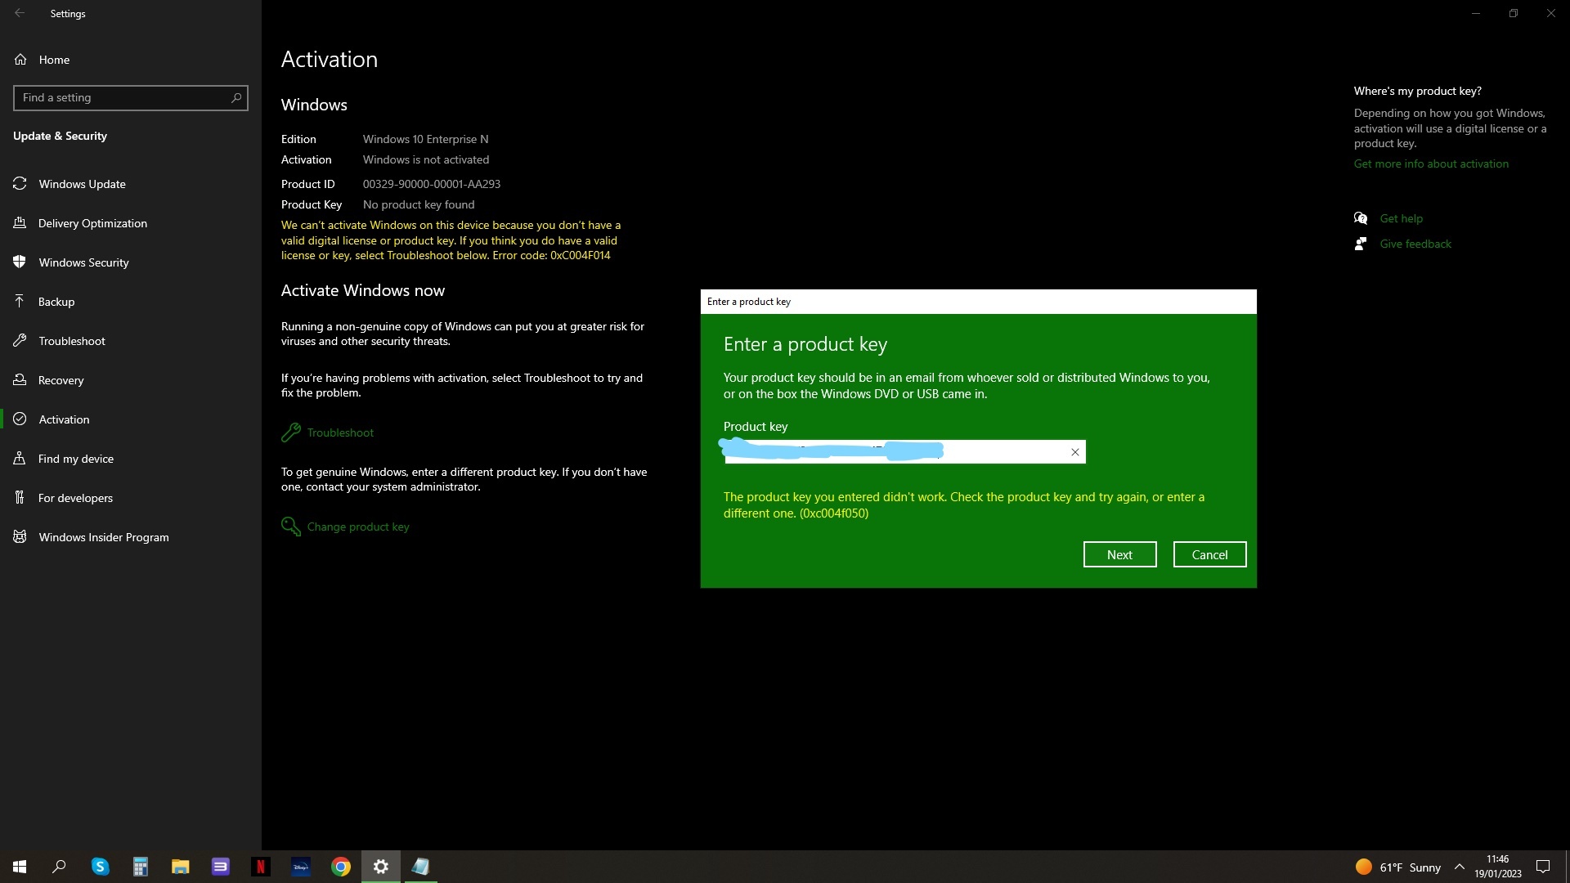Cancel the product key dialog
Viewport: 1570px width, 883px height.
(1209, 554)
